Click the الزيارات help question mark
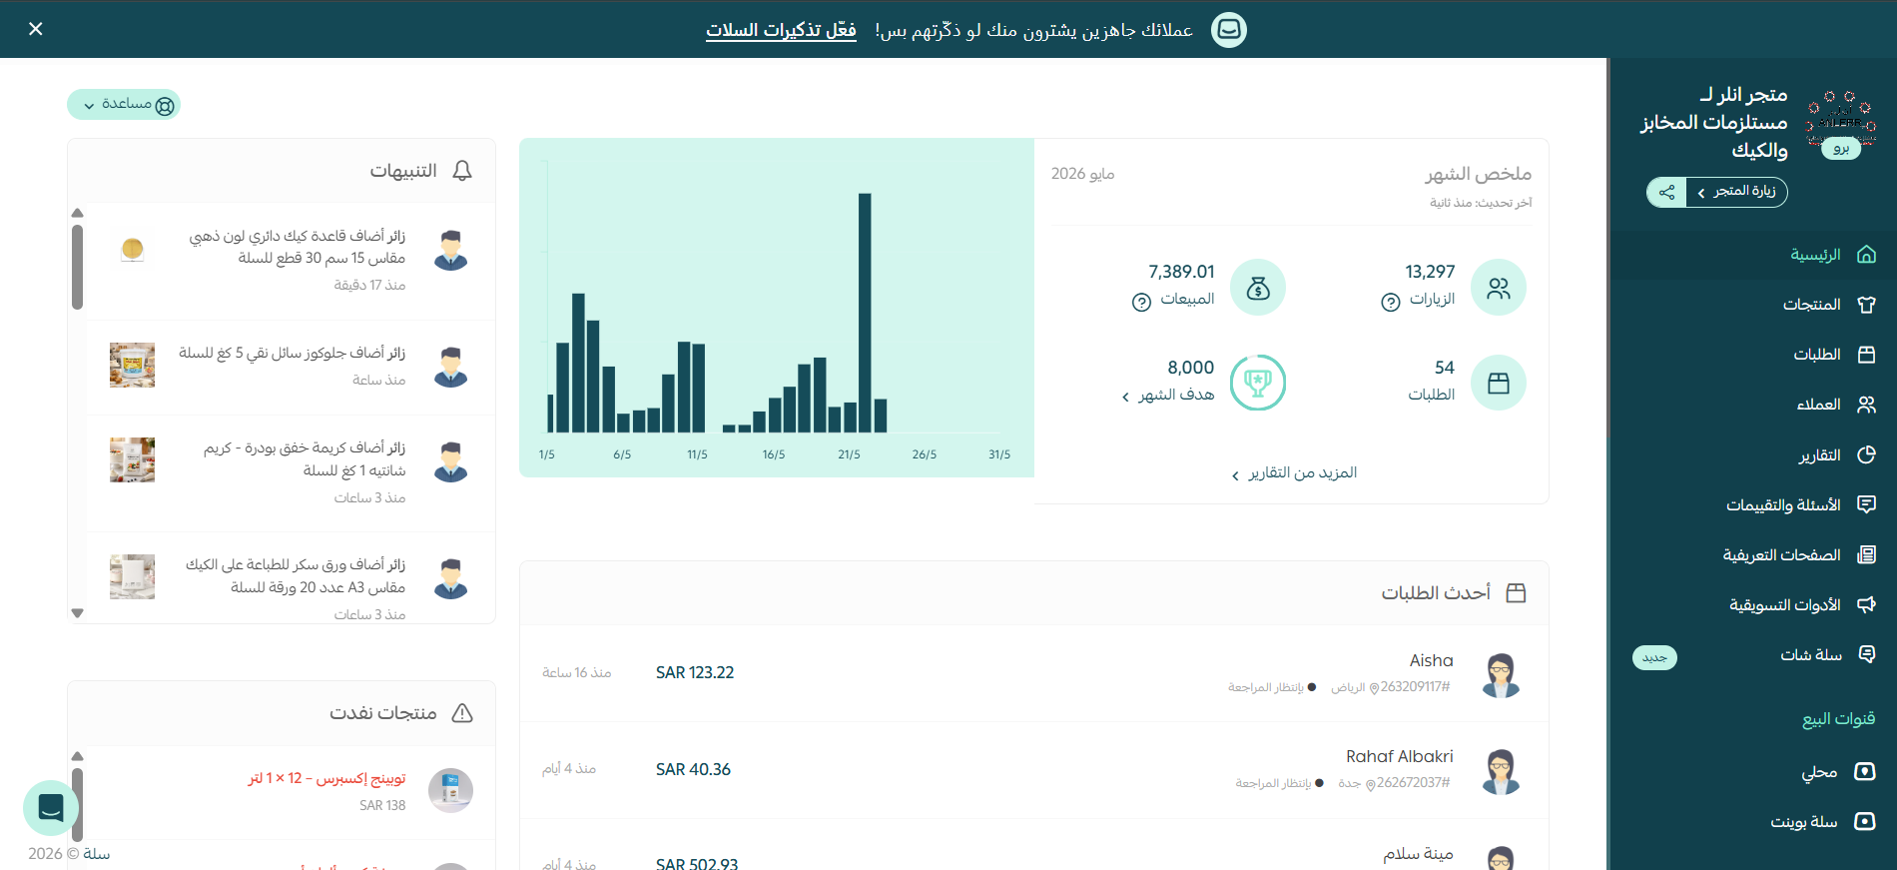 [1391, 302]
